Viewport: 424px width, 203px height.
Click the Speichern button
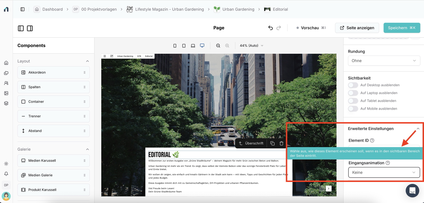click(x=401, y=28)
